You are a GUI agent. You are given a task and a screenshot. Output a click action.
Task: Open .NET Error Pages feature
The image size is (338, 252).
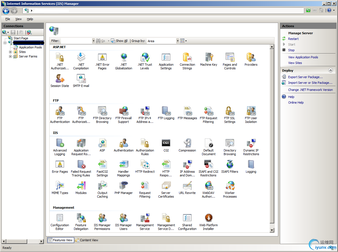coord(102,61)
